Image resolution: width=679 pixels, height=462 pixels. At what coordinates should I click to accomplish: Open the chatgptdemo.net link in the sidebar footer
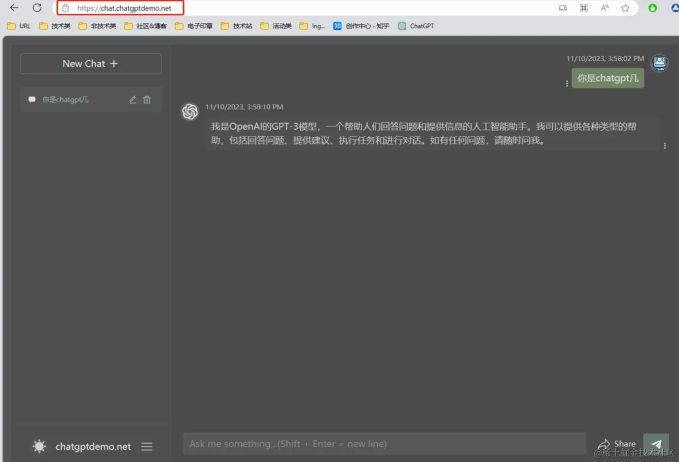[93, 447]
